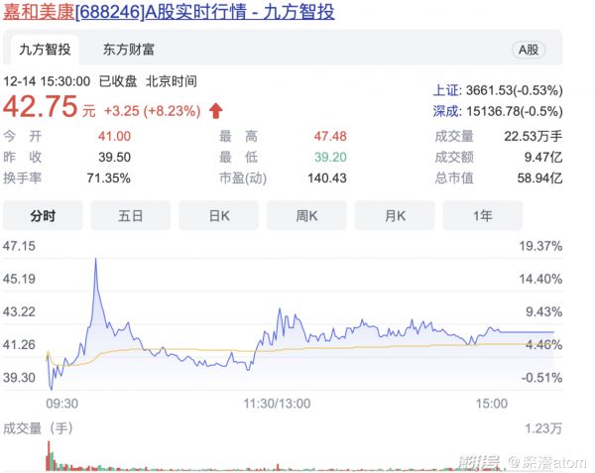Click the price change +3.25 (+8.23%)
Viewport: 595px width, 473px height.
[x=152, y=111]
